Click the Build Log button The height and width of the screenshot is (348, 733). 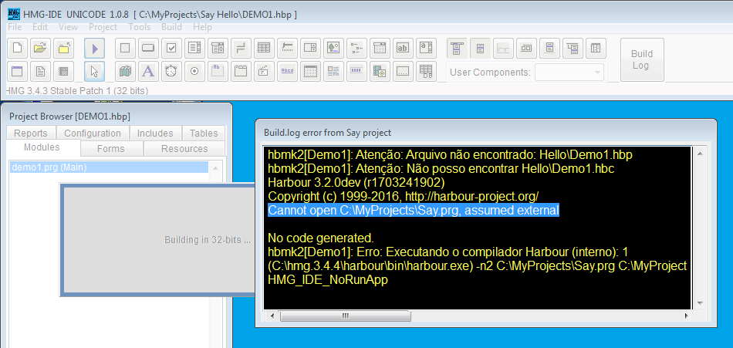[641, 59]
